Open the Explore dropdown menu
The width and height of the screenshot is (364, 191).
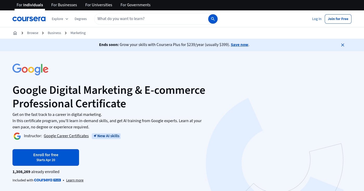60,19
